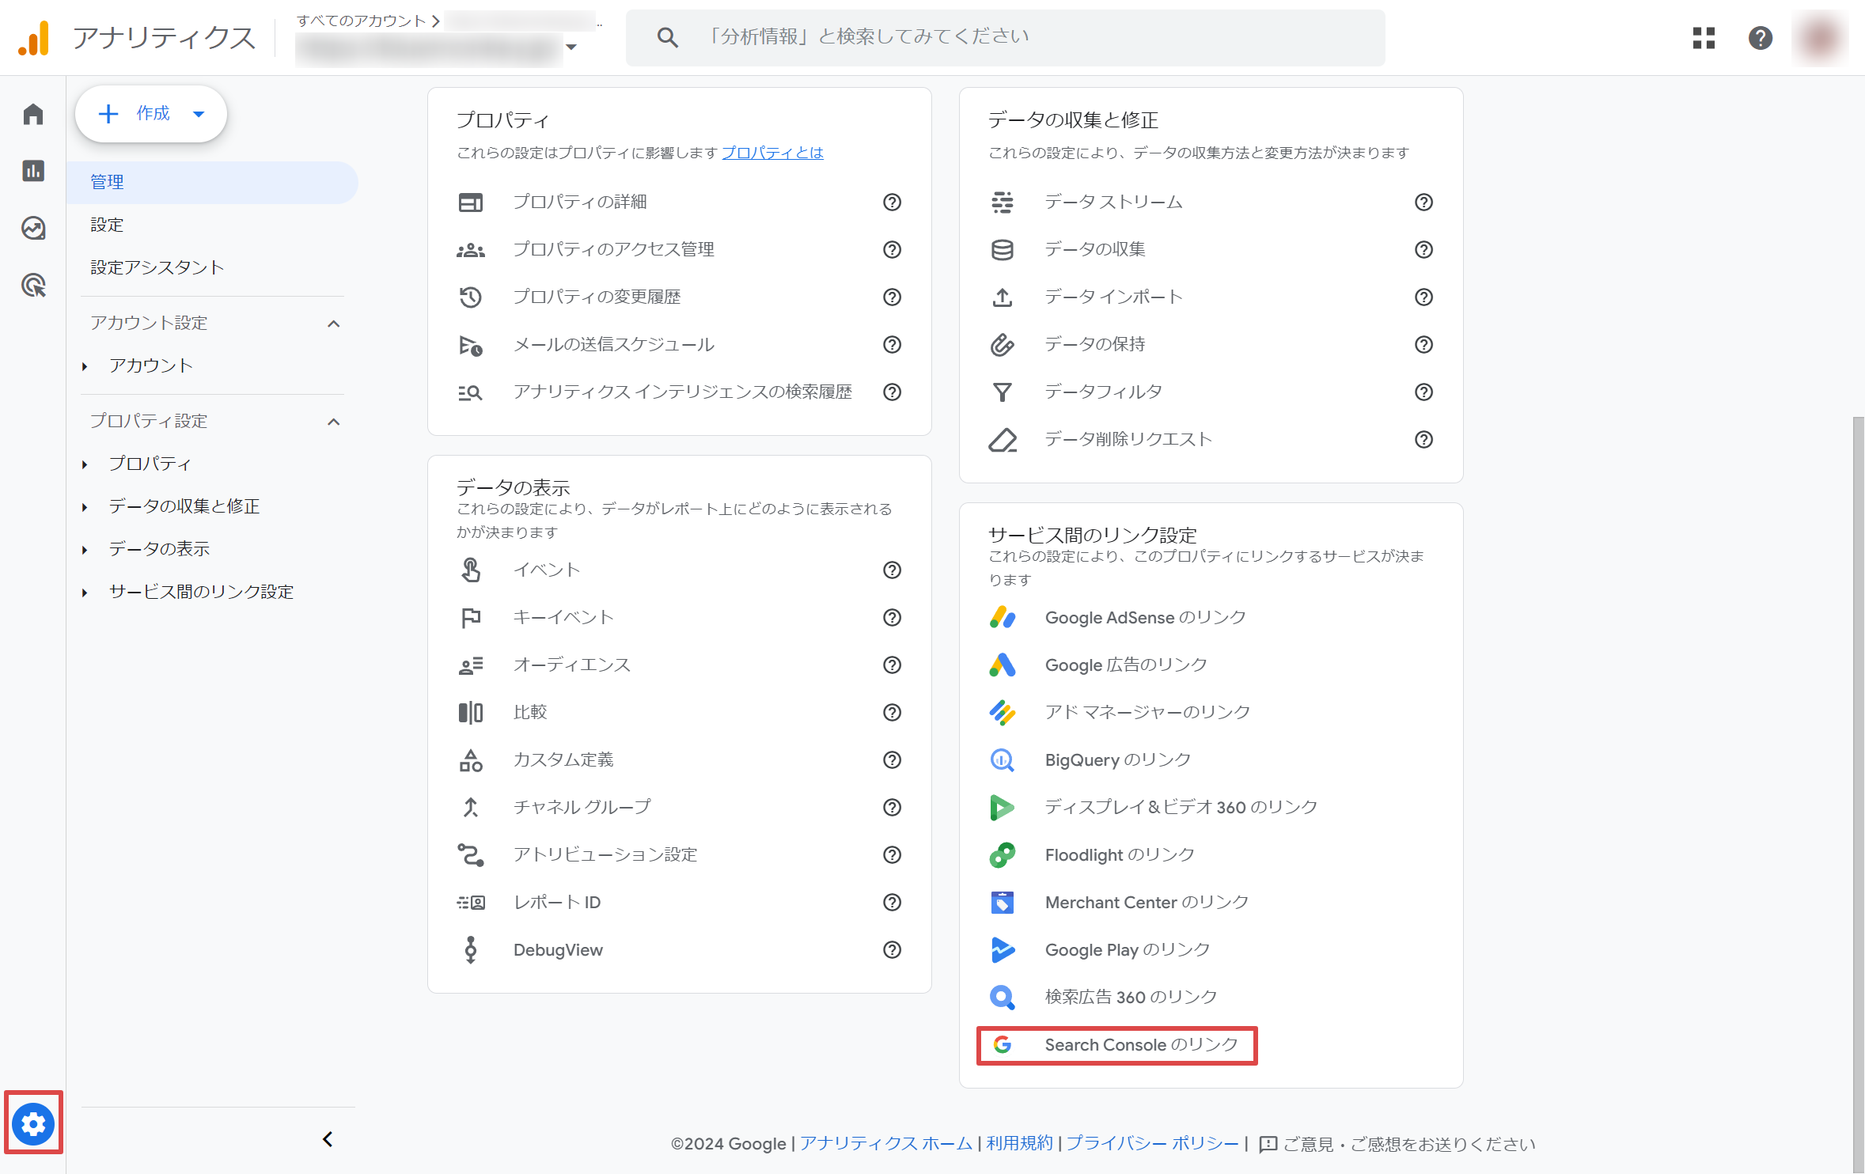Click help icon for データ ストリーム
Viewport: 1865px width, 1174px height.
click(x=1423, y=202)
